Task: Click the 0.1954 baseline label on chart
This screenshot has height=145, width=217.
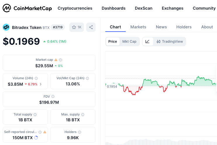Action: (x=112, y=87)
